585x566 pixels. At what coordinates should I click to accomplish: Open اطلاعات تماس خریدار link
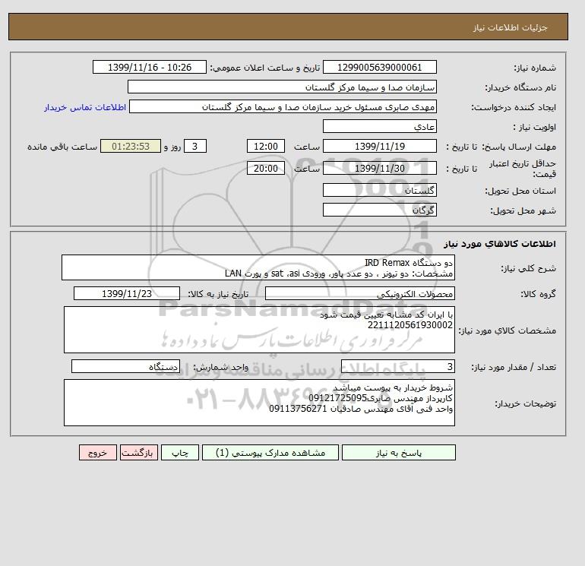point(85,107)
